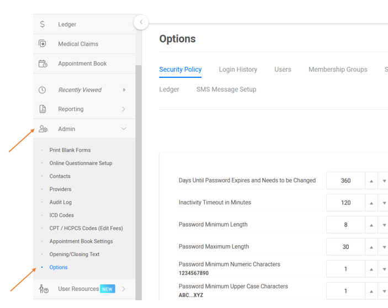Open Opening/Closing Text
Viewport: 388px width, 308px height.
(75, 254)
